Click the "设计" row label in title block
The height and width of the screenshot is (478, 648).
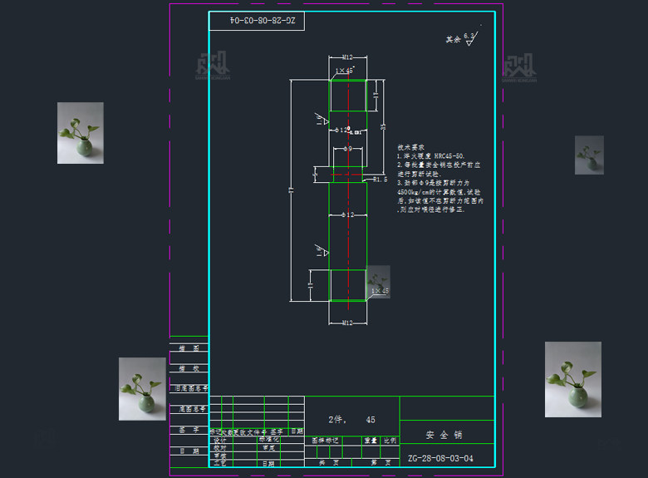point(221,440)
